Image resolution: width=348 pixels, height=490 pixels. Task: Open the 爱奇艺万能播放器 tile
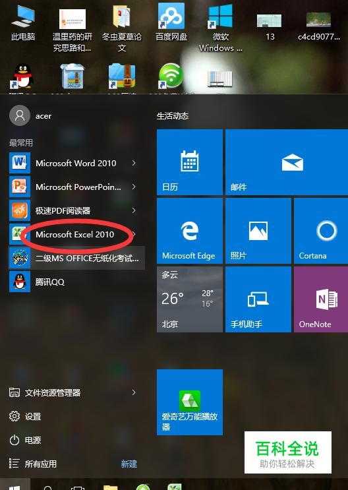click(x=190, y=402)
